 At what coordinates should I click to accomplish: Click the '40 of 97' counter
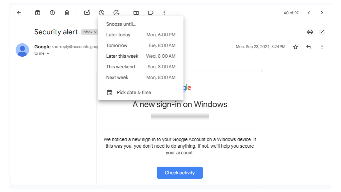point(291,13)
